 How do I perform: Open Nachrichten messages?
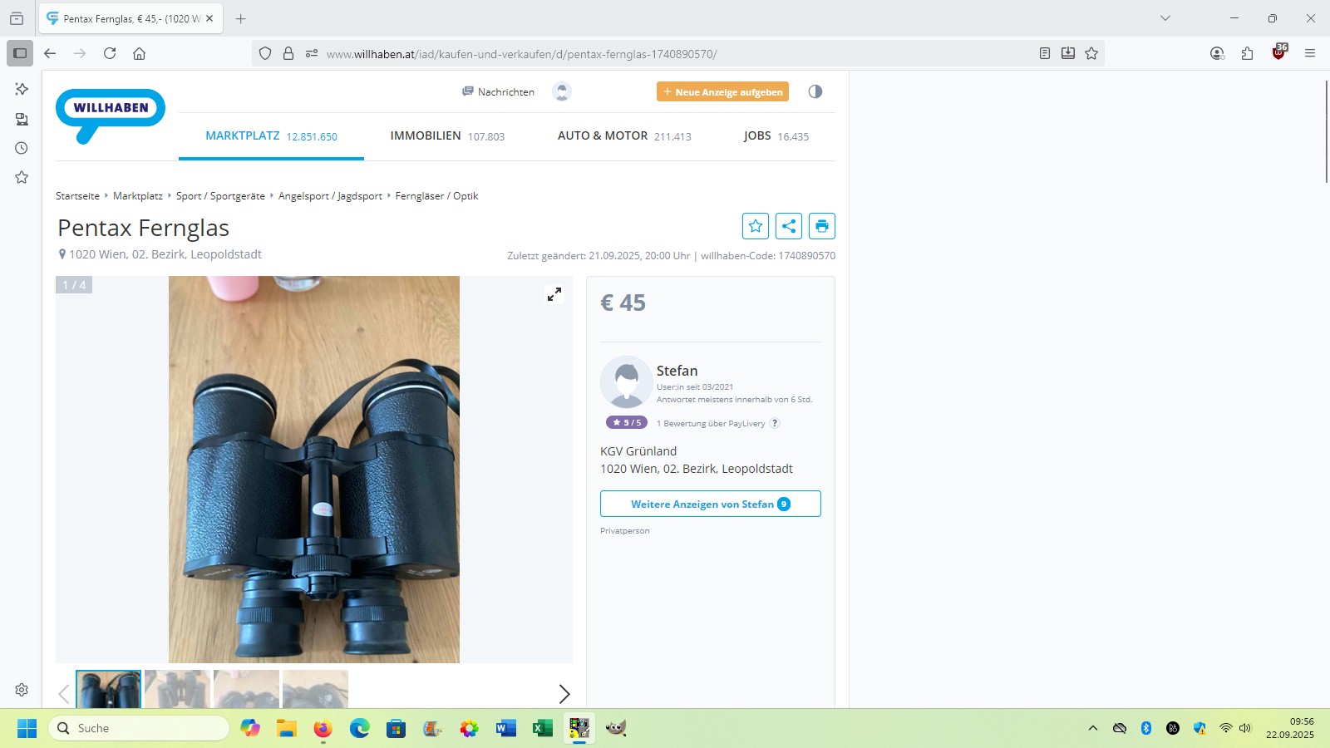tap(499, 92)
